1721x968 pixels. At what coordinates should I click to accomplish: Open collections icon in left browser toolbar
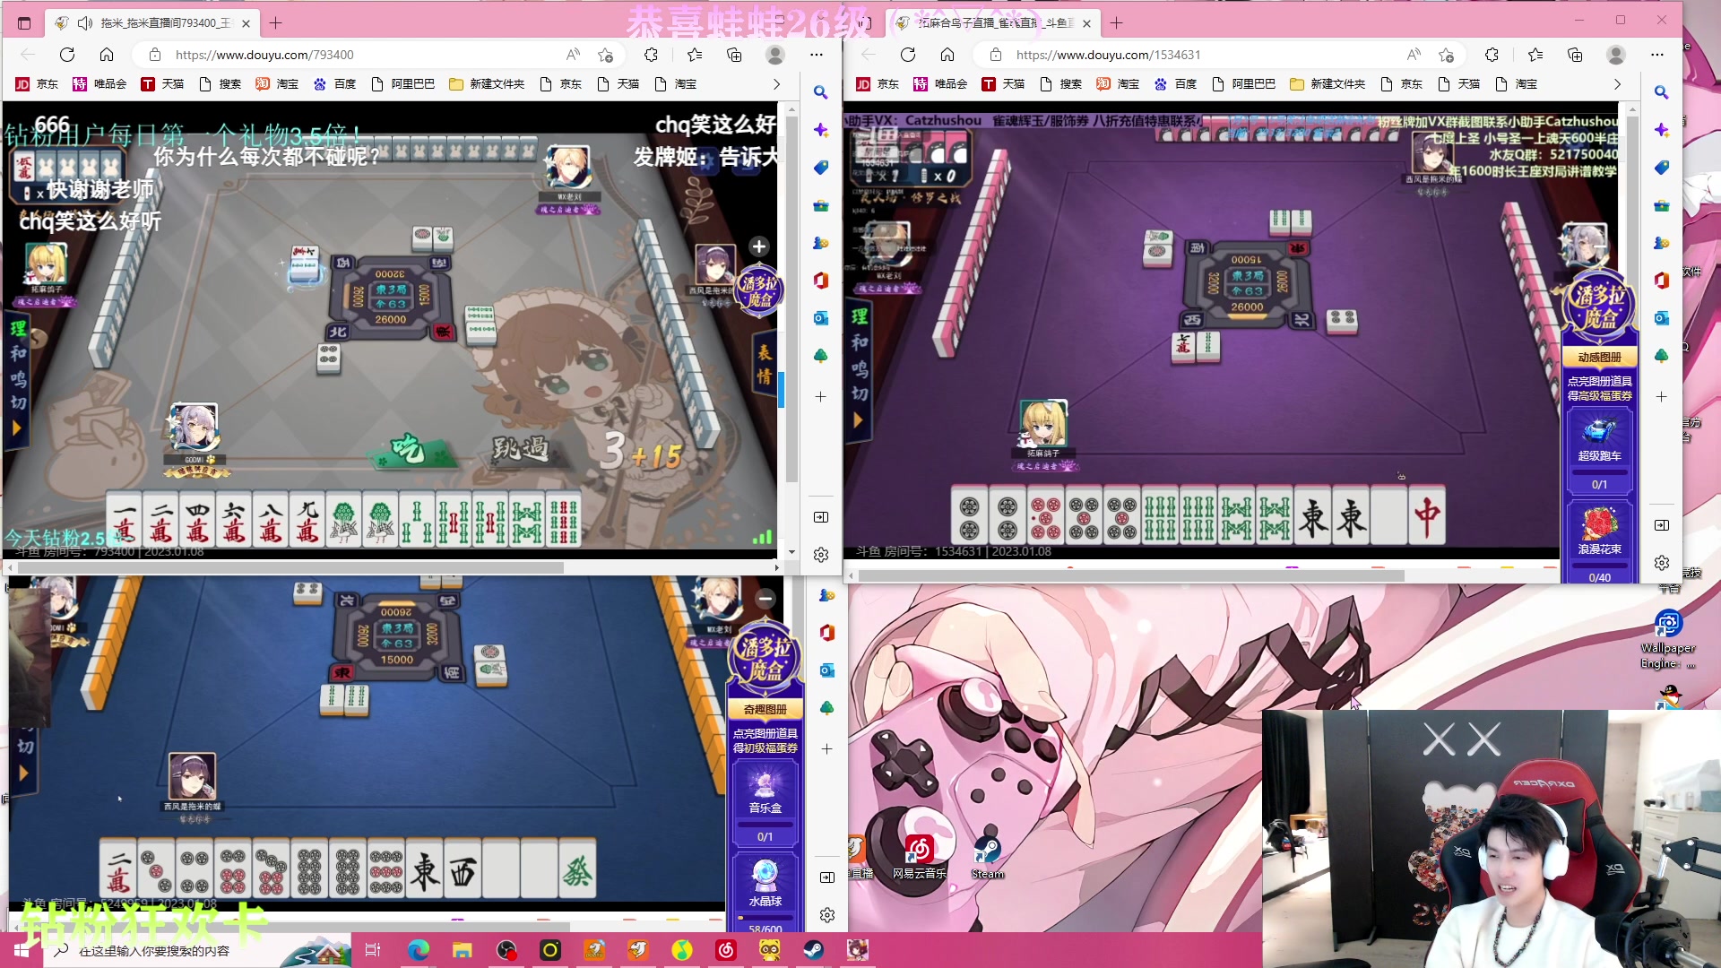pos(734,55)
